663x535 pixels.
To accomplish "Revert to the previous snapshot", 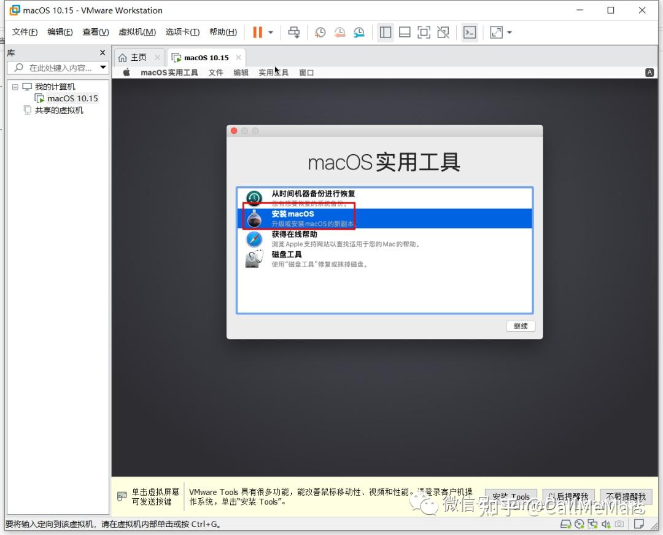I will point(339,32).
